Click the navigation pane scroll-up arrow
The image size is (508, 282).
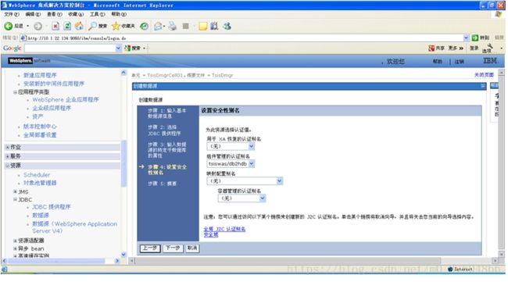coord(123,73)
